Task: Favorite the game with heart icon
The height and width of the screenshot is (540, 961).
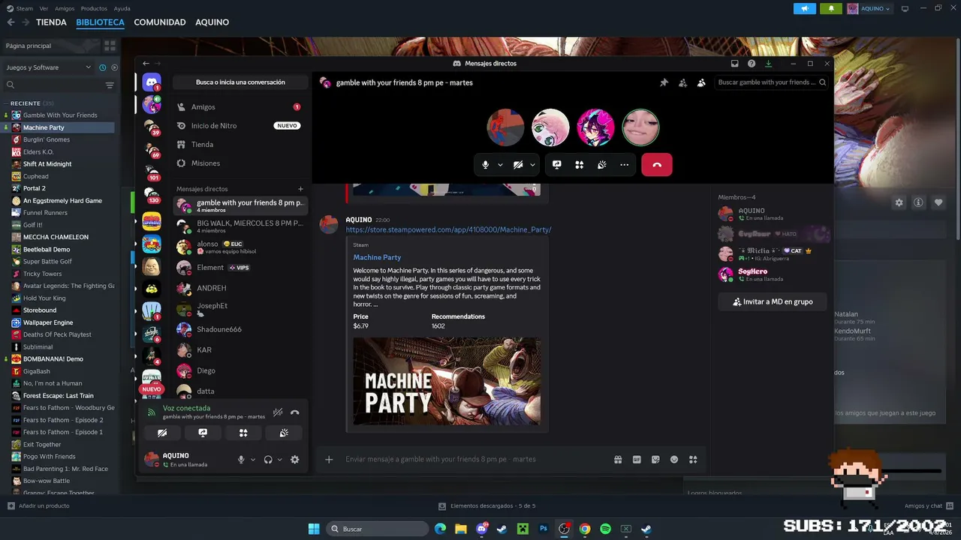Action: tap(938, 202)
